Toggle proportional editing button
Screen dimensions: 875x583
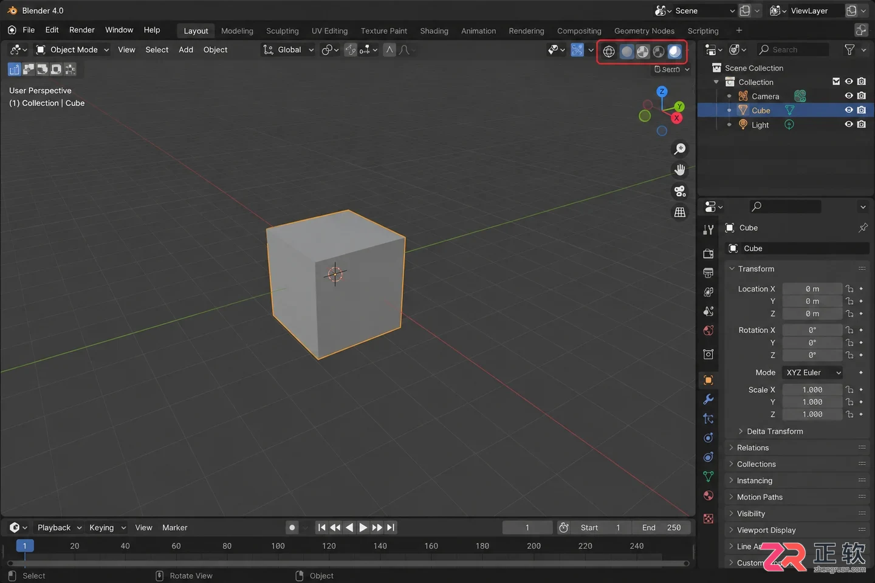[x=389, y=50]
